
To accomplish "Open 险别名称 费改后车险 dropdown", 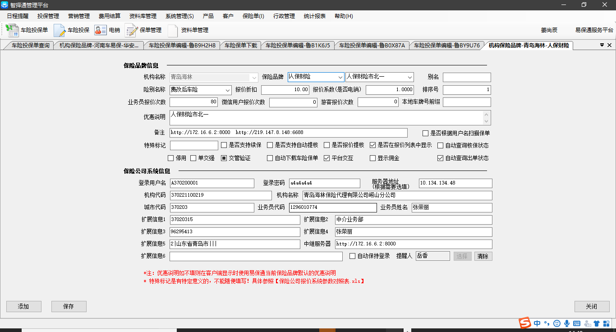I will [227, 90].
